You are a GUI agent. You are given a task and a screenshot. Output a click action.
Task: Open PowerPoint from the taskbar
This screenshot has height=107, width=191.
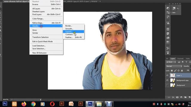pyautogui.click(x=71, y=104)
